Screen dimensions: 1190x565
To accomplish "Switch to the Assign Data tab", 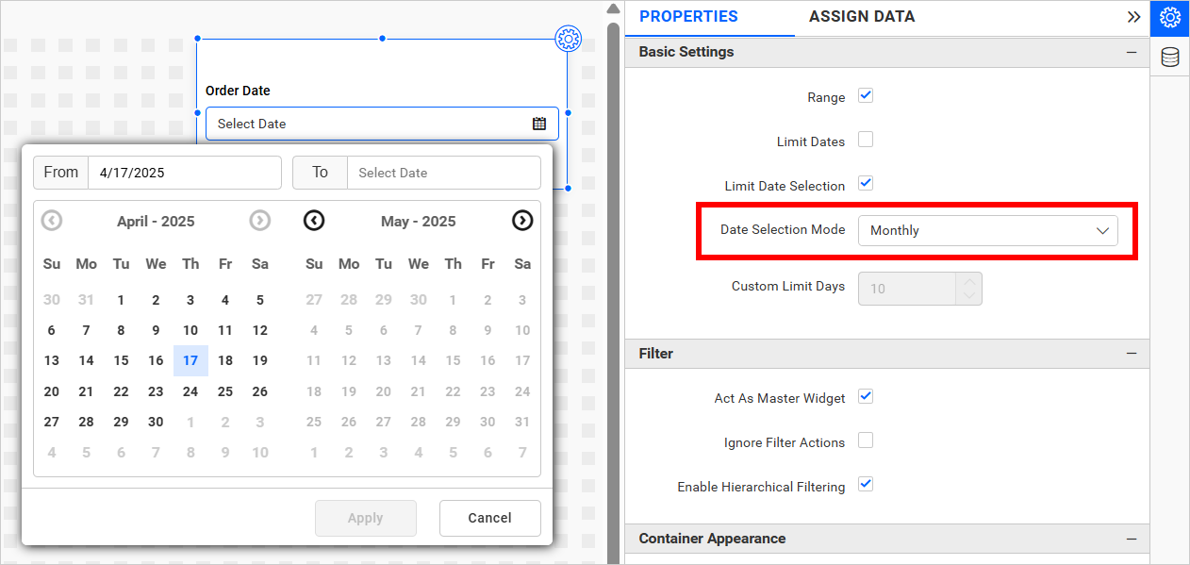I will 861,17.
